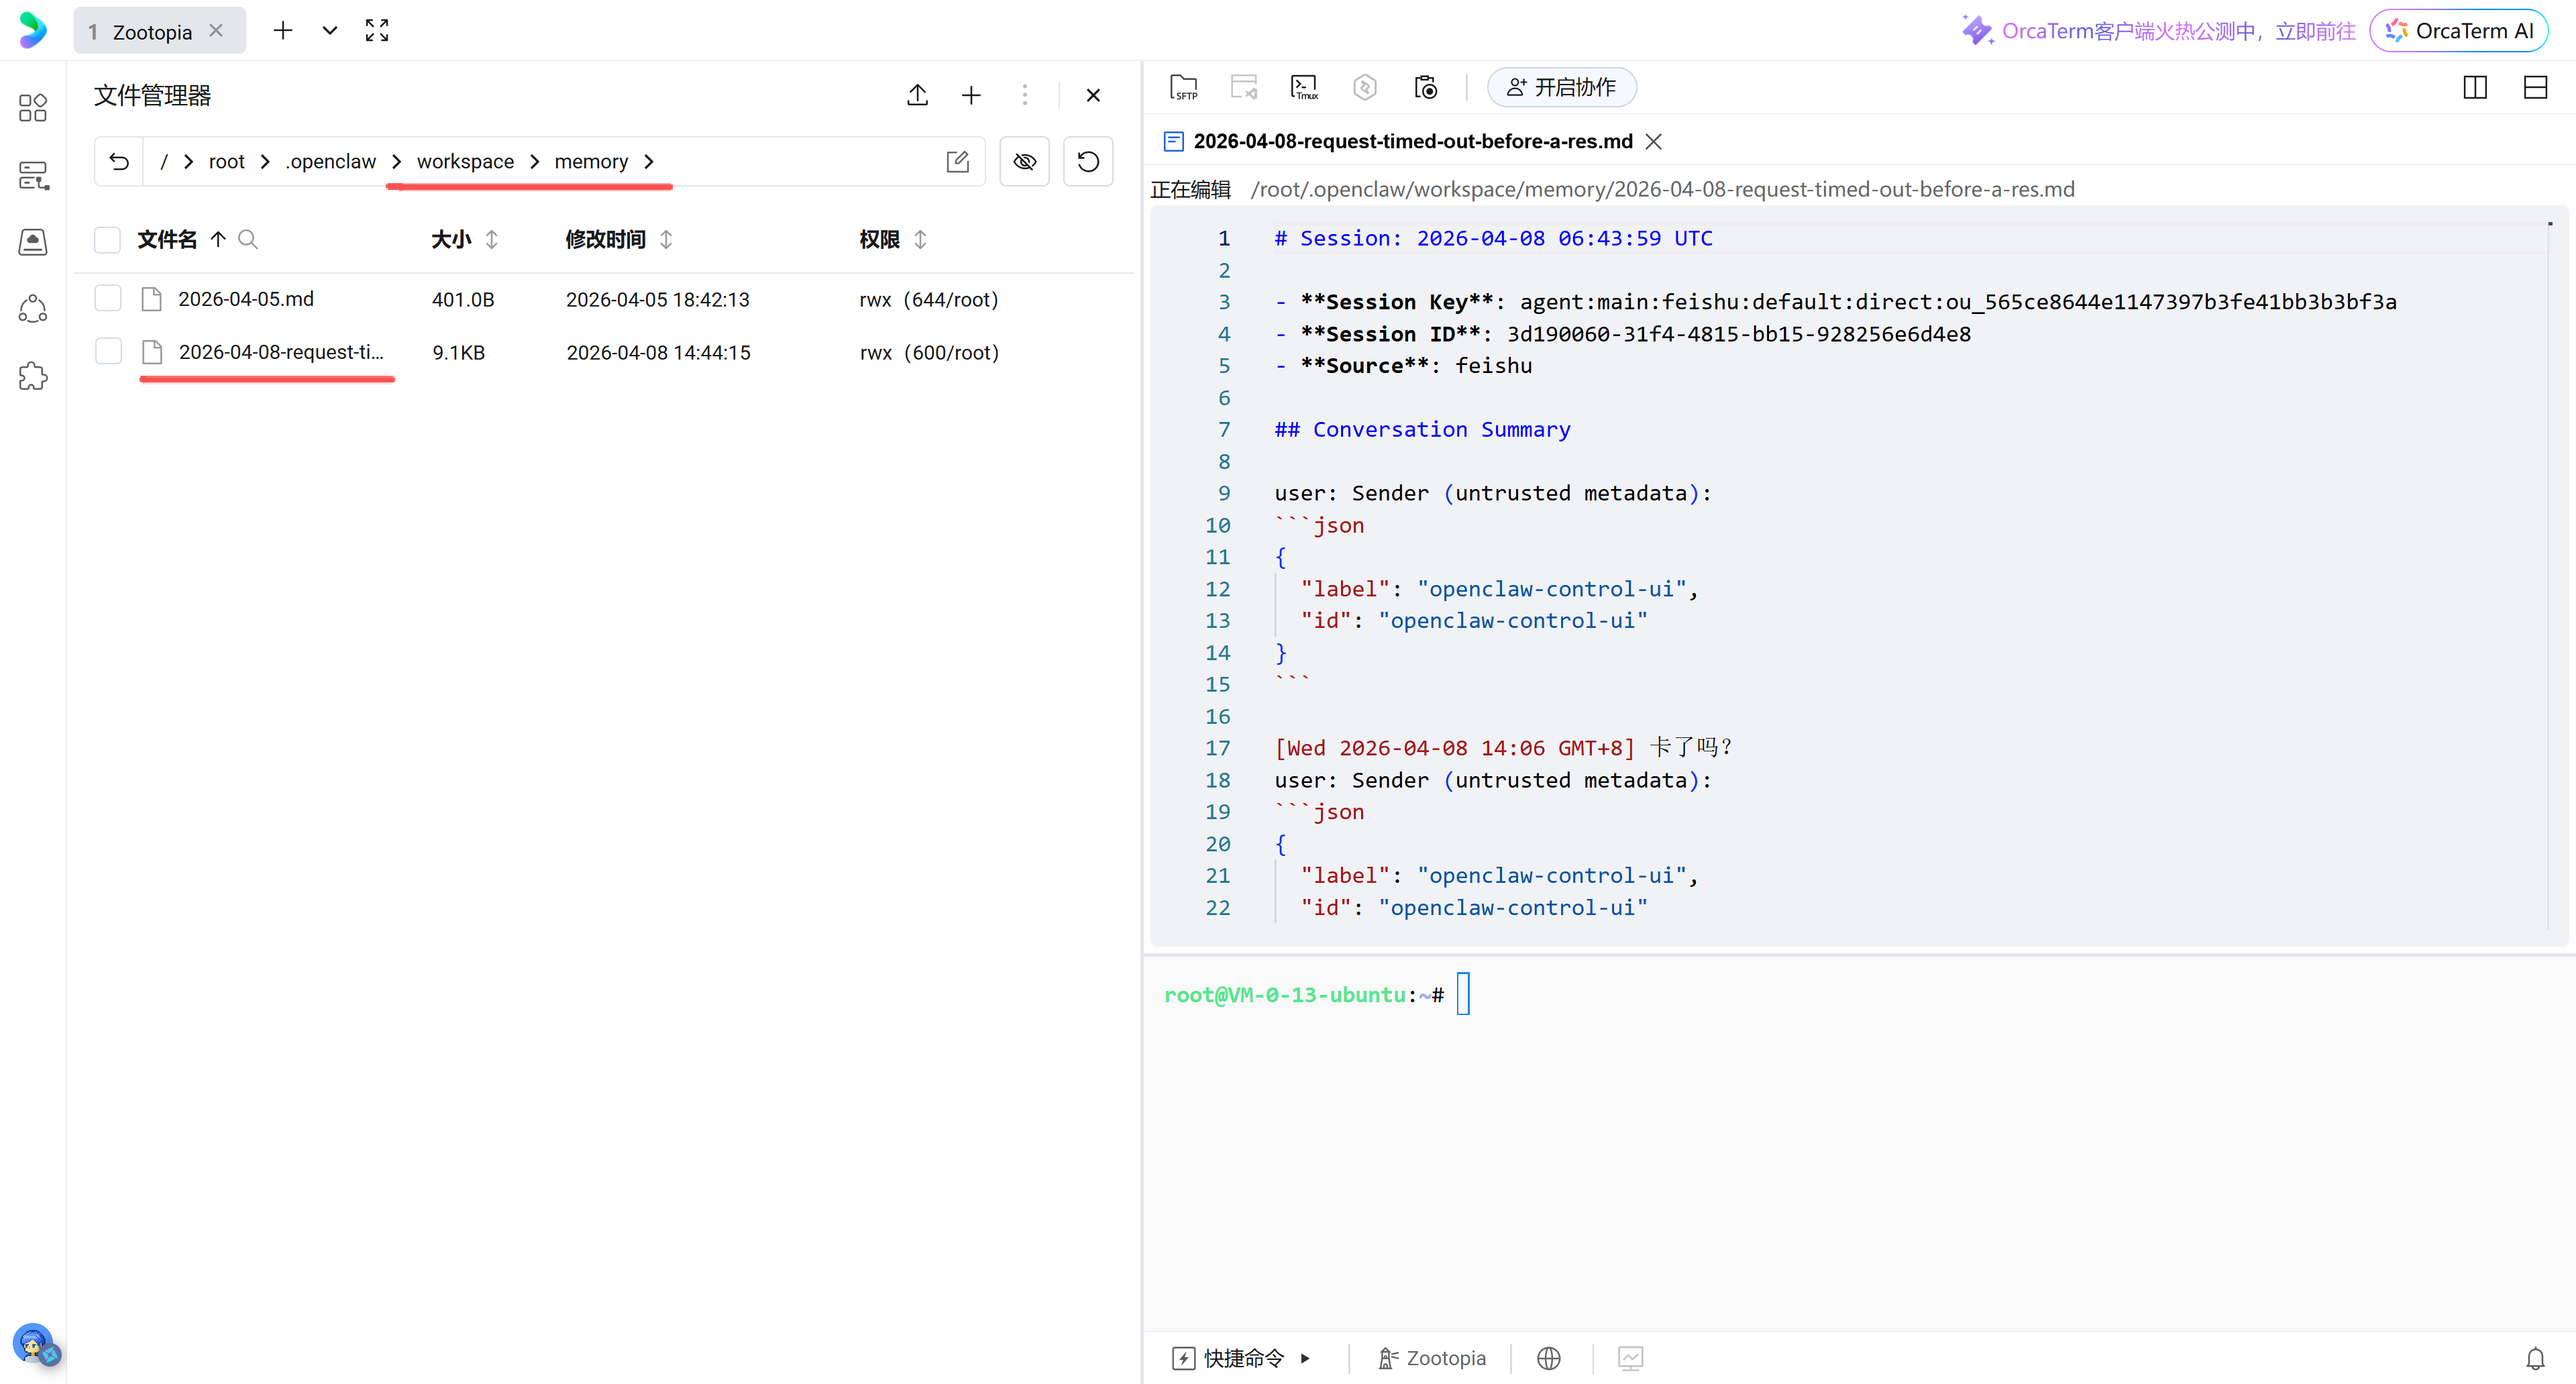Image resolution: width=2576 pixels, height=1384 pixels.
Task: Split the terminal view horizontally
Action: click(2535, 88)
